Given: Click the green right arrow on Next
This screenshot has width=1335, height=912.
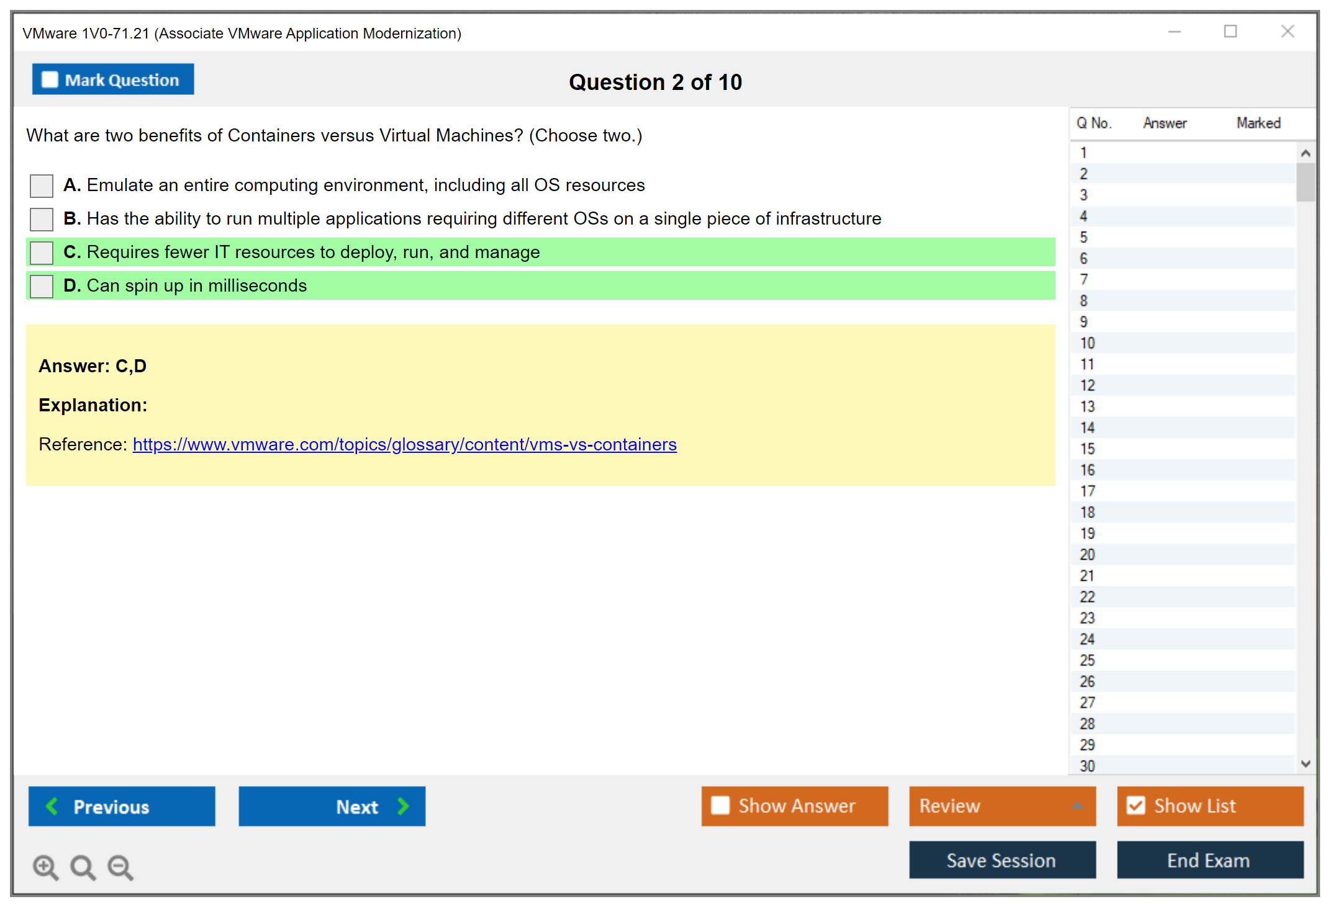Looking at the screenshot, I should [x=403, y=806].
